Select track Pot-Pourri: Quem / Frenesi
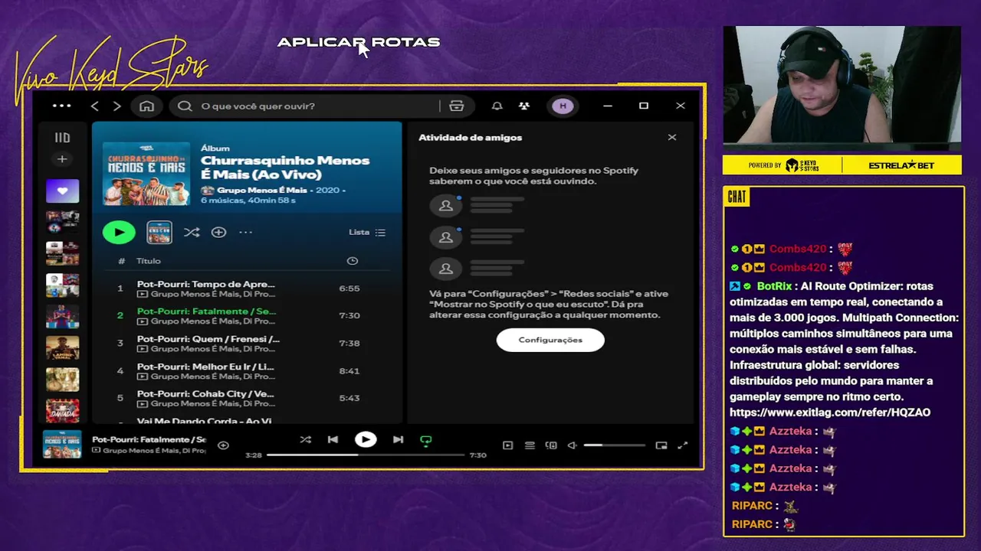Viewport: 981px width, 551px height. coord(247,343)
